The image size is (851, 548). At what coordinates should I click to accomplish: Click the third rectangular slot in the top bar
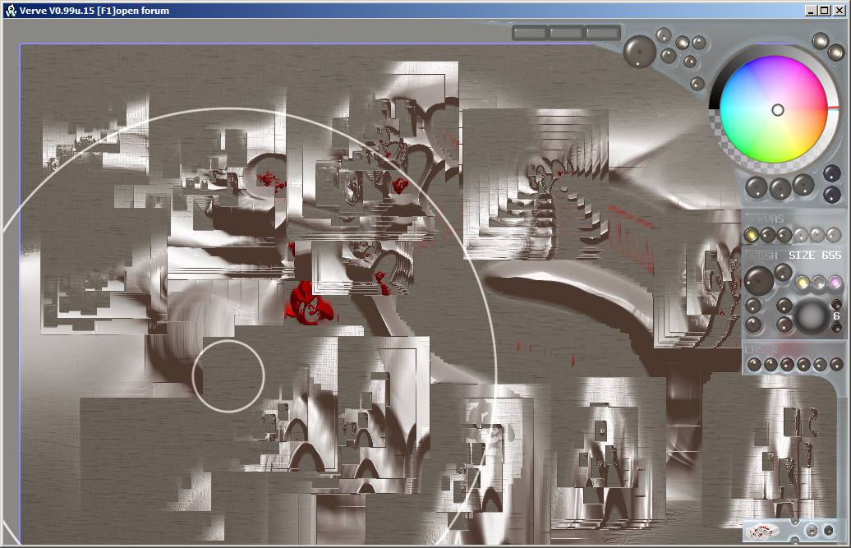tap(602, 33)
